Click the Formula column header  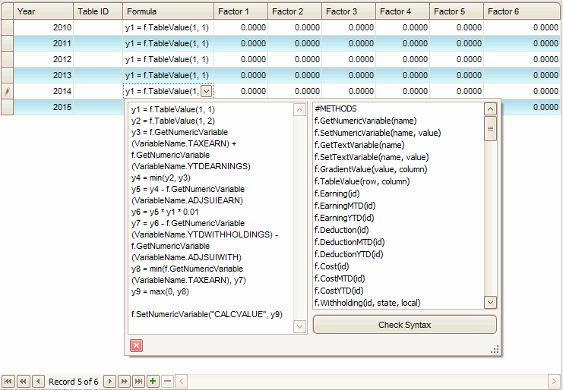coord(167,11)
